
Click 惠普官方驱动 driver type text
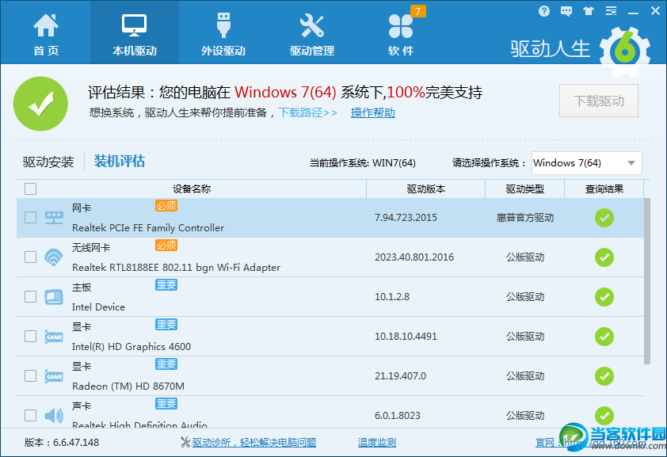click(525, 218)
